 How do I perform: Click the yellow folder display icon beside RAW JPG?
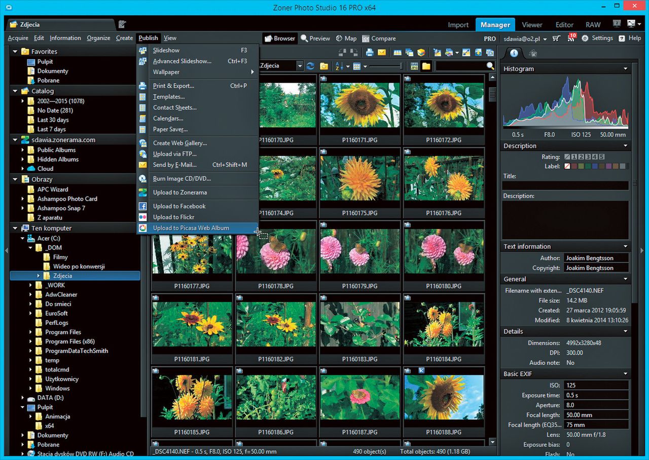(x=426, y=66)
